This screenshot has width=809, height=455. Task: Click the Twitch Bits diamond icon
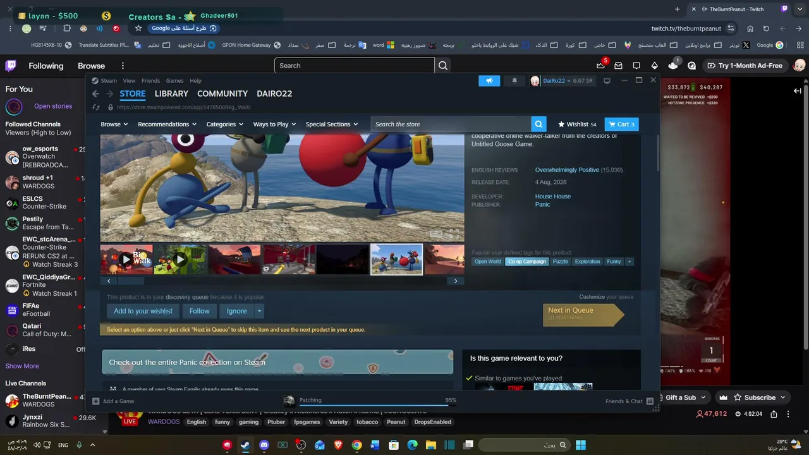(x=655, y=66)
